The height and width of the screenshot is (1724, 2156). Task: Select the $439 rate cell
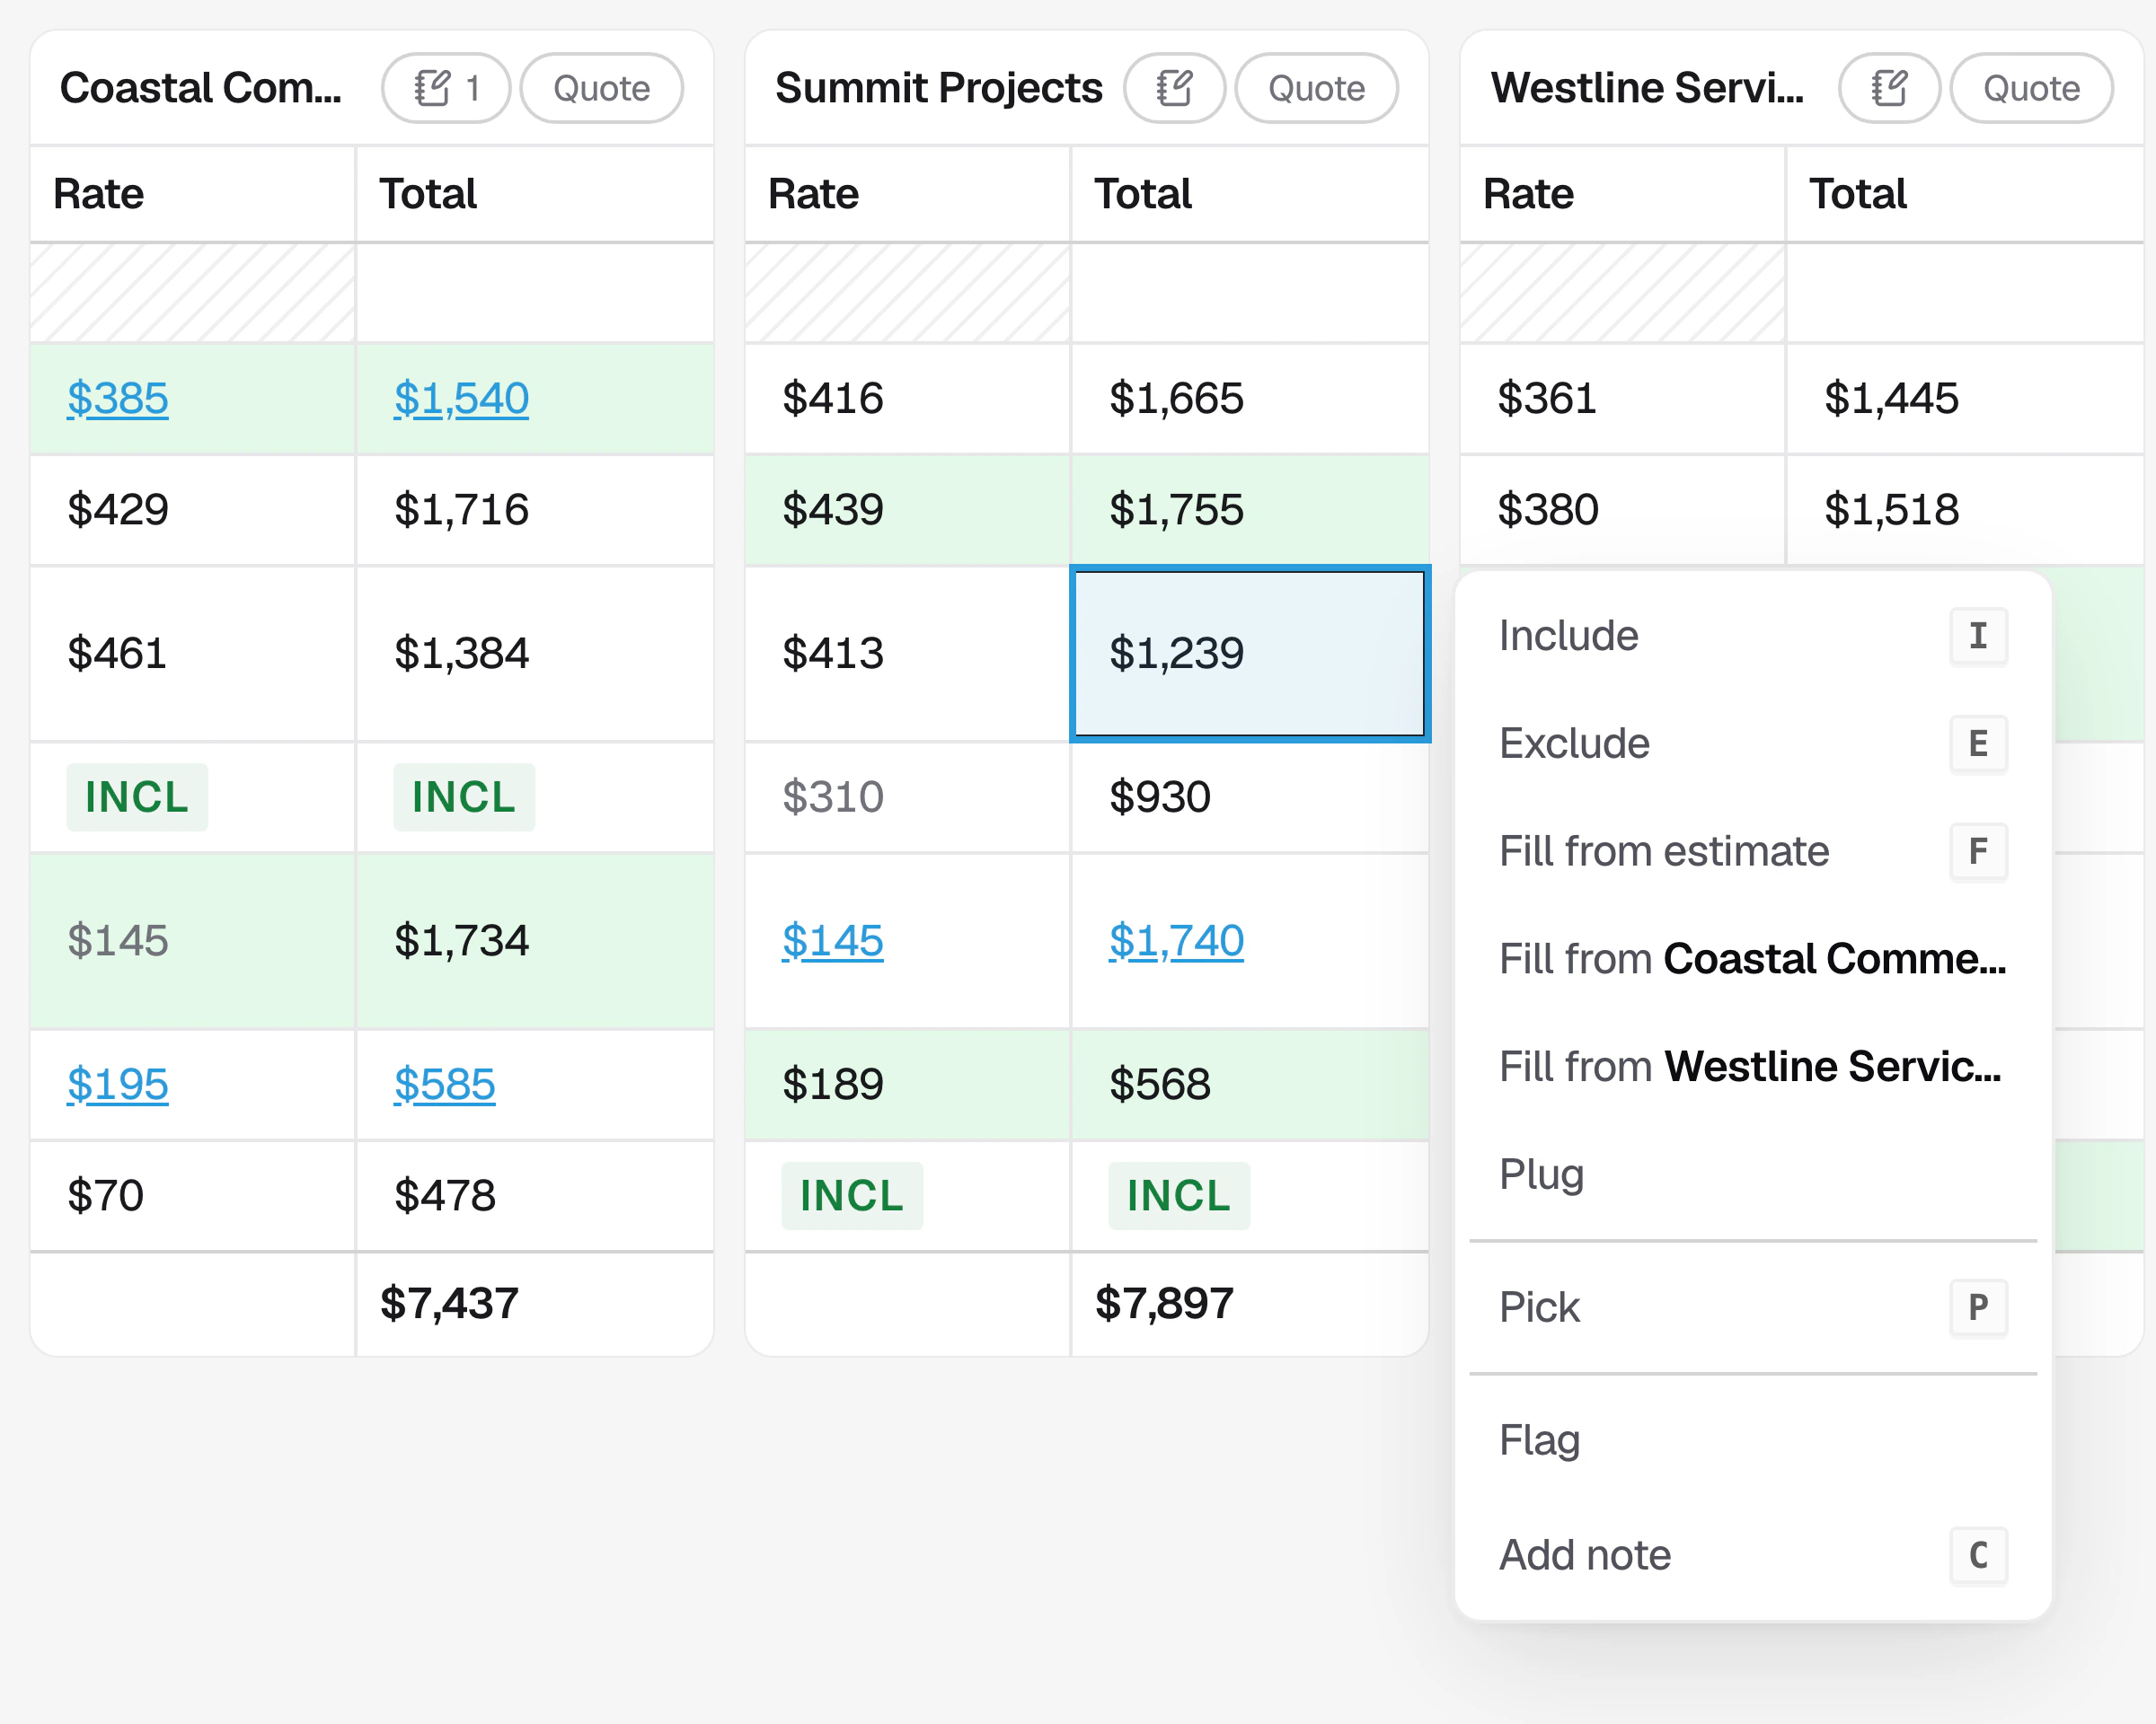click(908, 511)
